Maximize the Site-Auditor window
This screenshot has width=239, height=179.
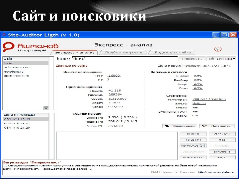click(x=224, y=35)
